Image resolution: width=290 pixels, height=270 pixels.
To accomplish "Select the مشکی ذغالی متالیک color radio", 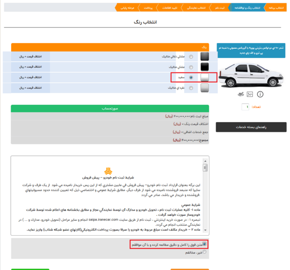I will tap(191, 57).
